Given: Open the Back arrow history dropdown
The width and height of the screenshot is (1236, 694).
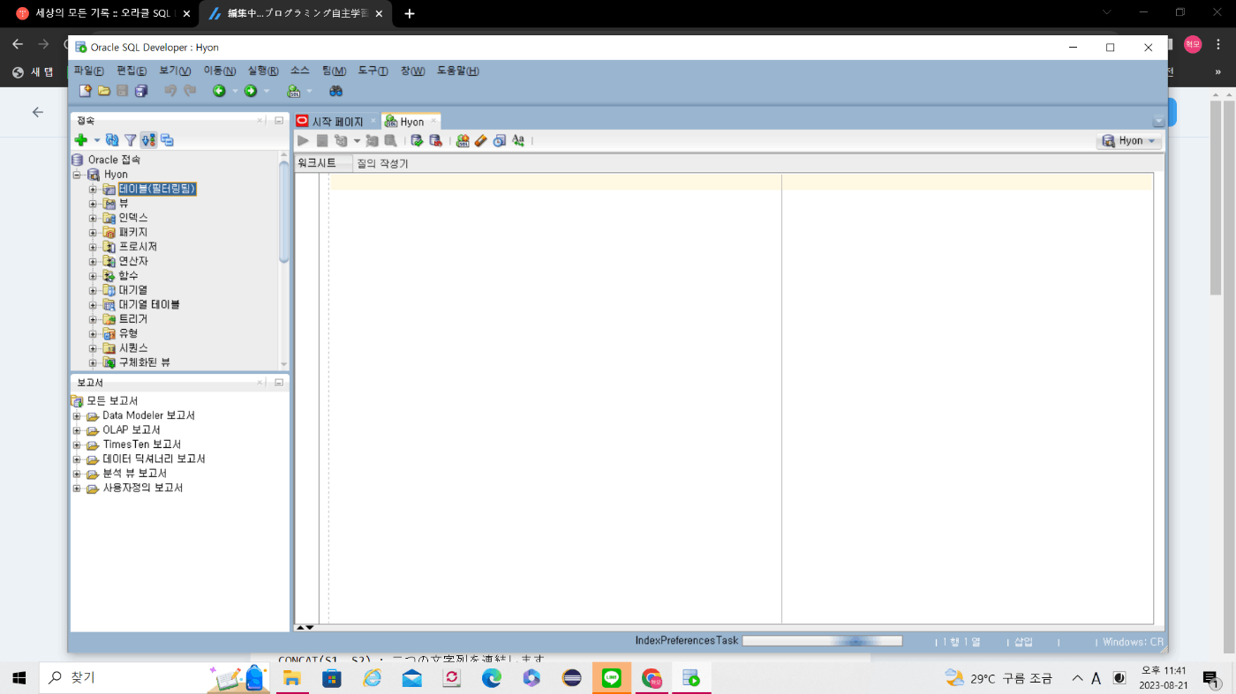Looking at the screenshot, I should pos(235,91).
